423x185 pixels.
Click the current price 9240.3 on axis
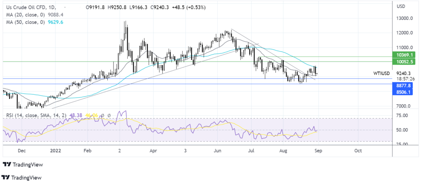(x=404, y=73)
